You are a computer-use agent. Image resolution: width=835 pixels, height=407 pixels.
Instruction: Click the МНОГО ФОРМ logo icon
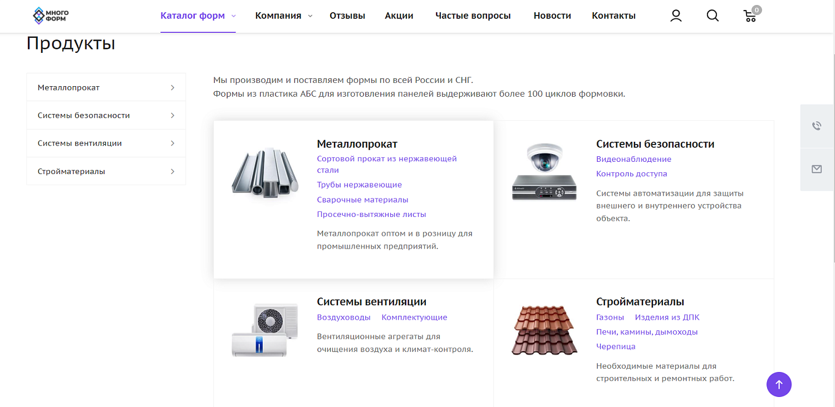[x=40, y=16]
